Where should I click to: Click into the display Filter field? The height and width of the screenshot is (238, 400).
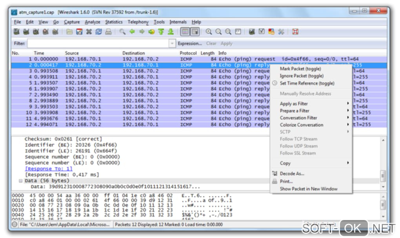pos(98,43)
